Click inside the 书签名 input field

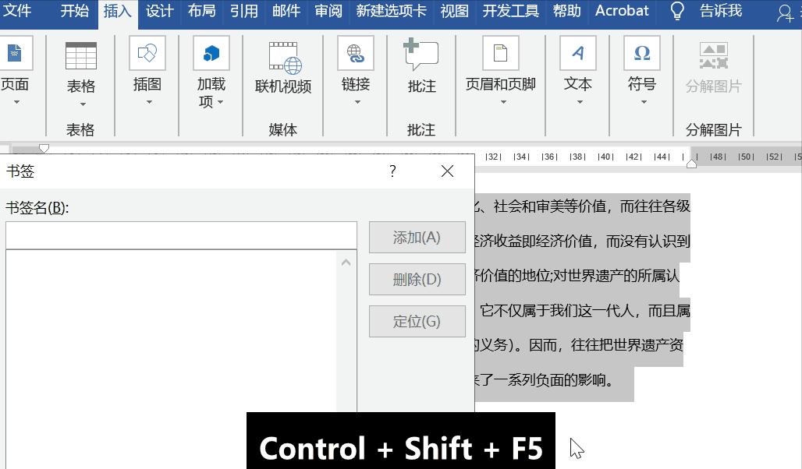click(179, 234)
